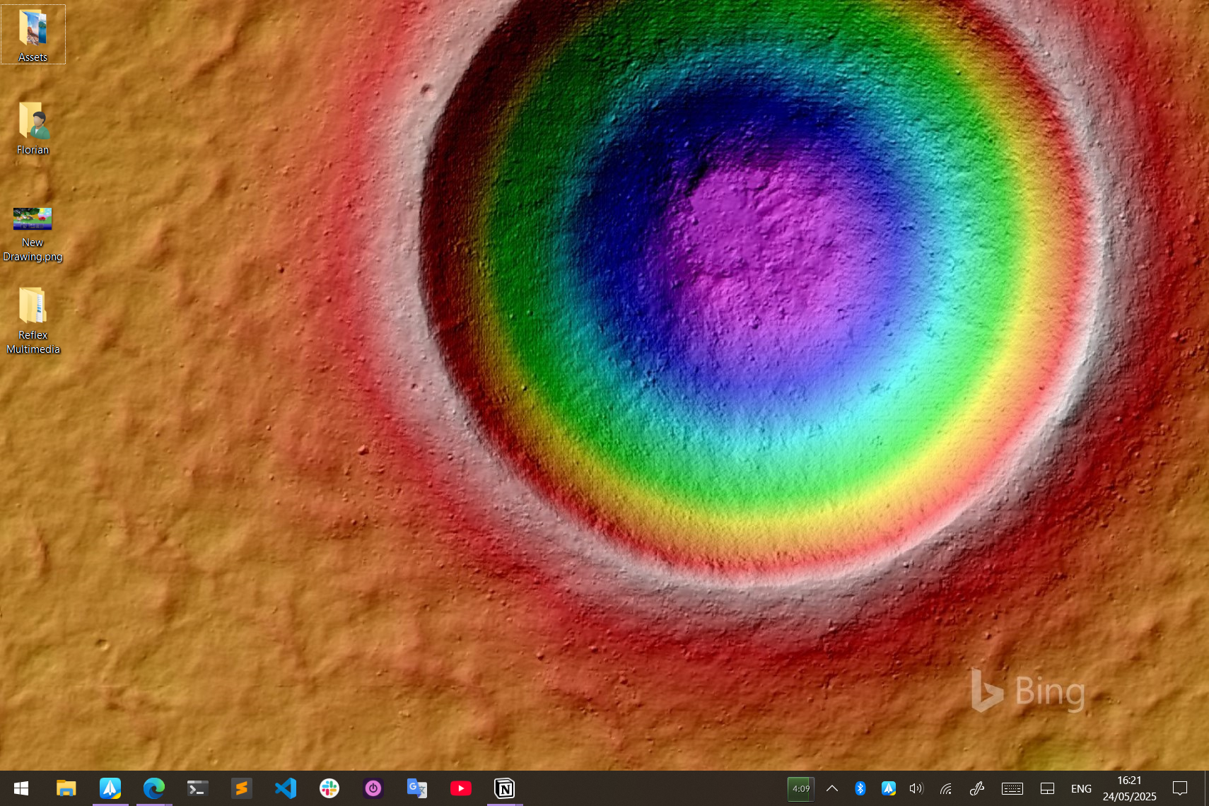Expand the hidden system tray icons

point(832,788)
